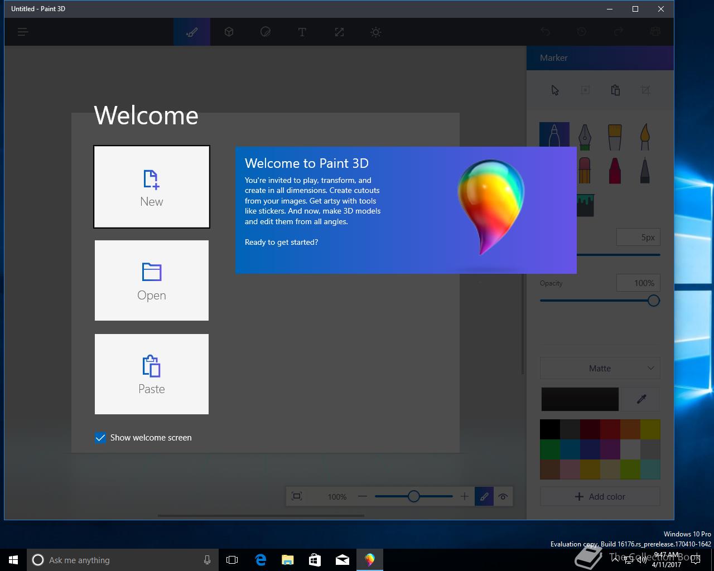Screen dimensions: 714x571
Task: Select the Marker tool
Action: tap(554, 135)
